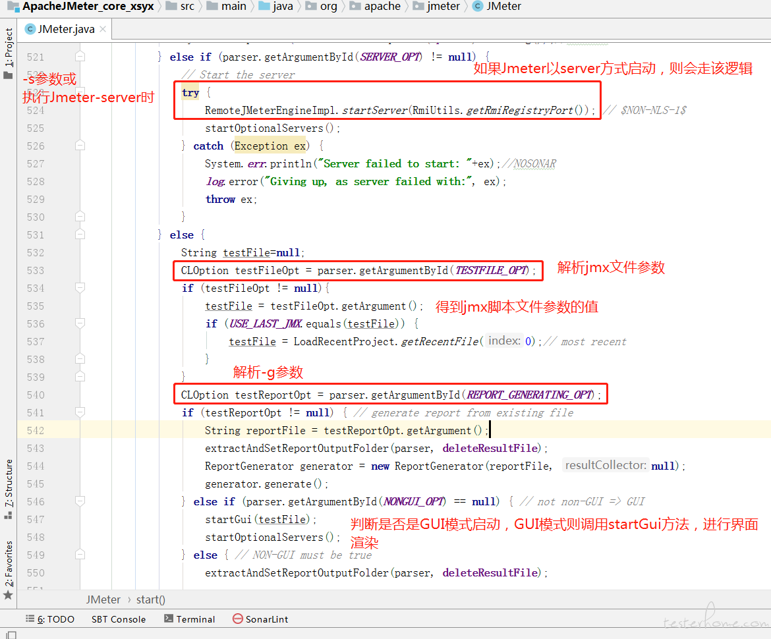This screenshot has width=771, height=639.
Task: Open the SonarLint tool window
Action: click(260, 619)
